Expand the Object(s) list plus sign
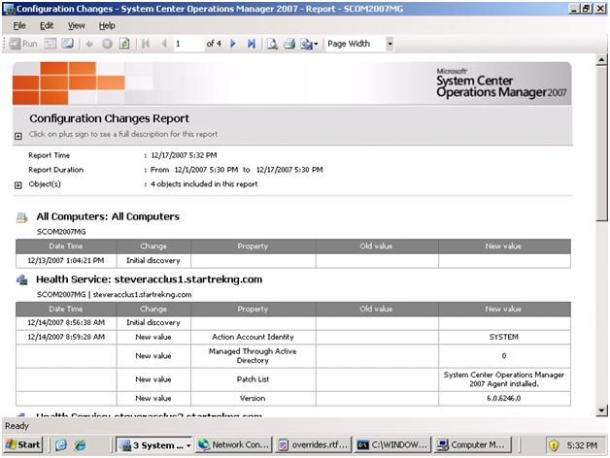 [x=17, y=185]
